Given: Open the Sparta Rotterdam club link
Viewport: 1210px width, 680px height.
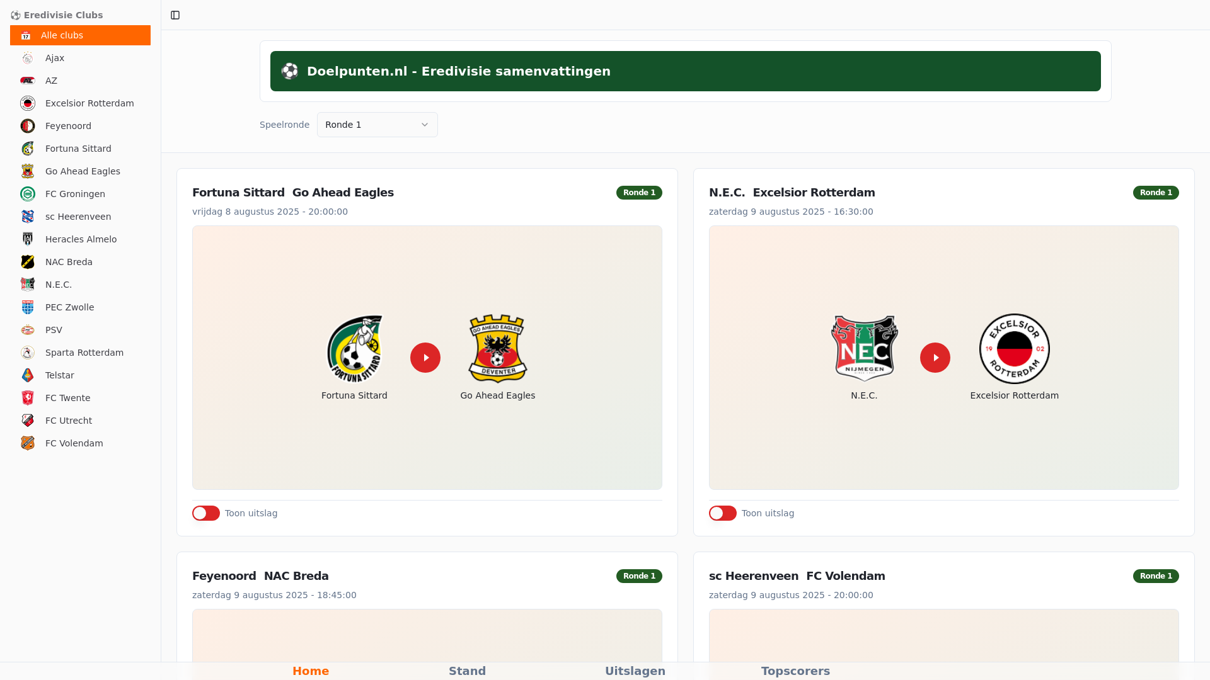Looking at the screenshot, I should [84, 353].
